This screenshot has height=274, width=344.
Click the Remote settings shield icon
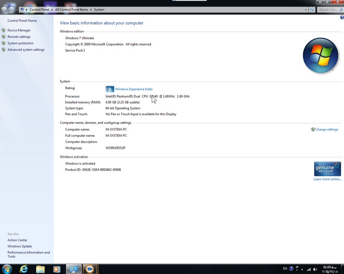coord(3,37)
